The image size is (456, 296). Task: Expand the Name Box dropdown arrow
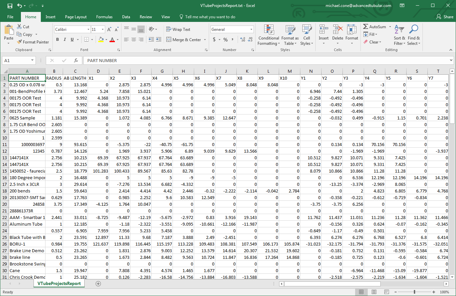pos(32,60)
